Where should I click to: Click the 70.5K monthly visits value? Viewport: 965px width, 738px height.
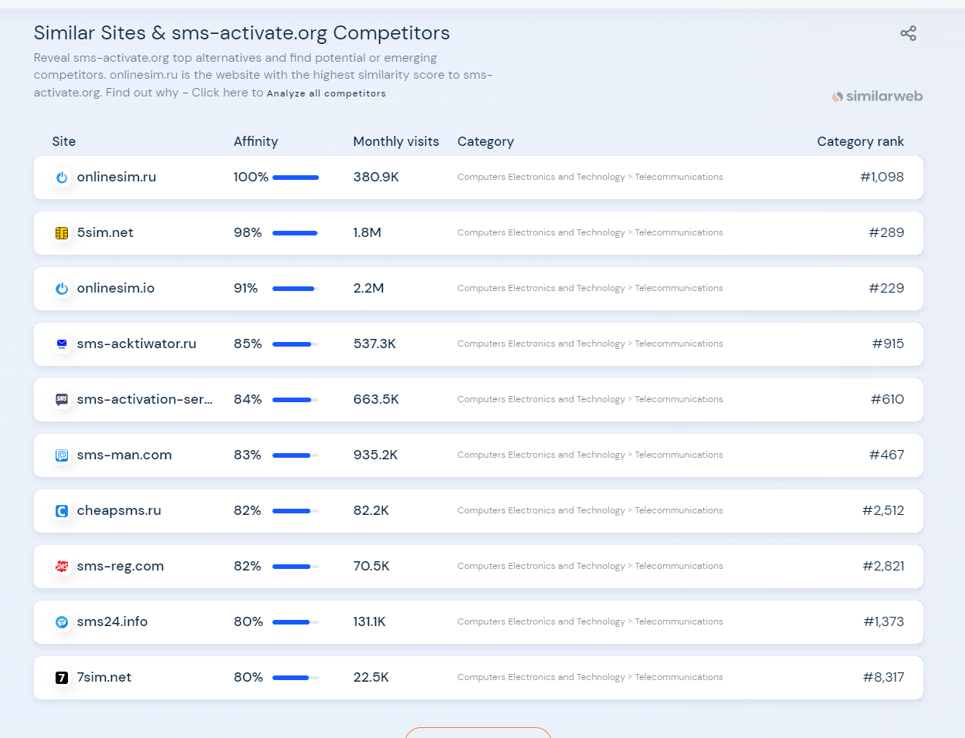click(371, 566)
